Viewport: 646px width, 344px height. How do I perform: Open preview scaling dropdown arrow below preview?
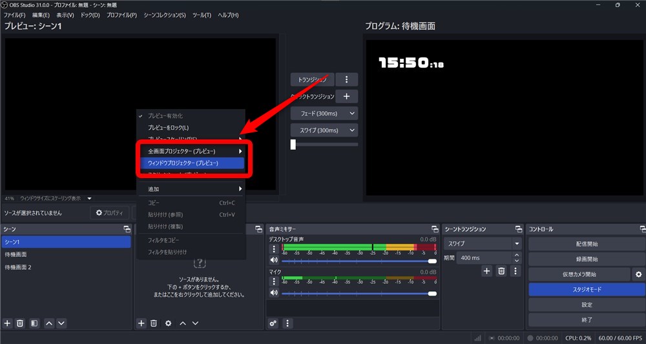click(x=89, y=198)
